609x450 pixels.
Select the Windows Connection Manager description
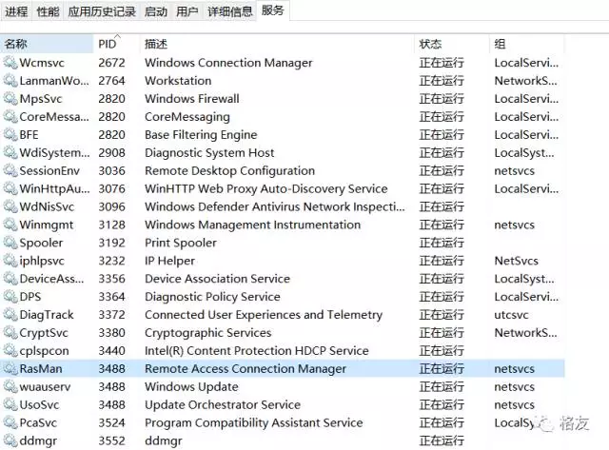[x=228, y=63]
